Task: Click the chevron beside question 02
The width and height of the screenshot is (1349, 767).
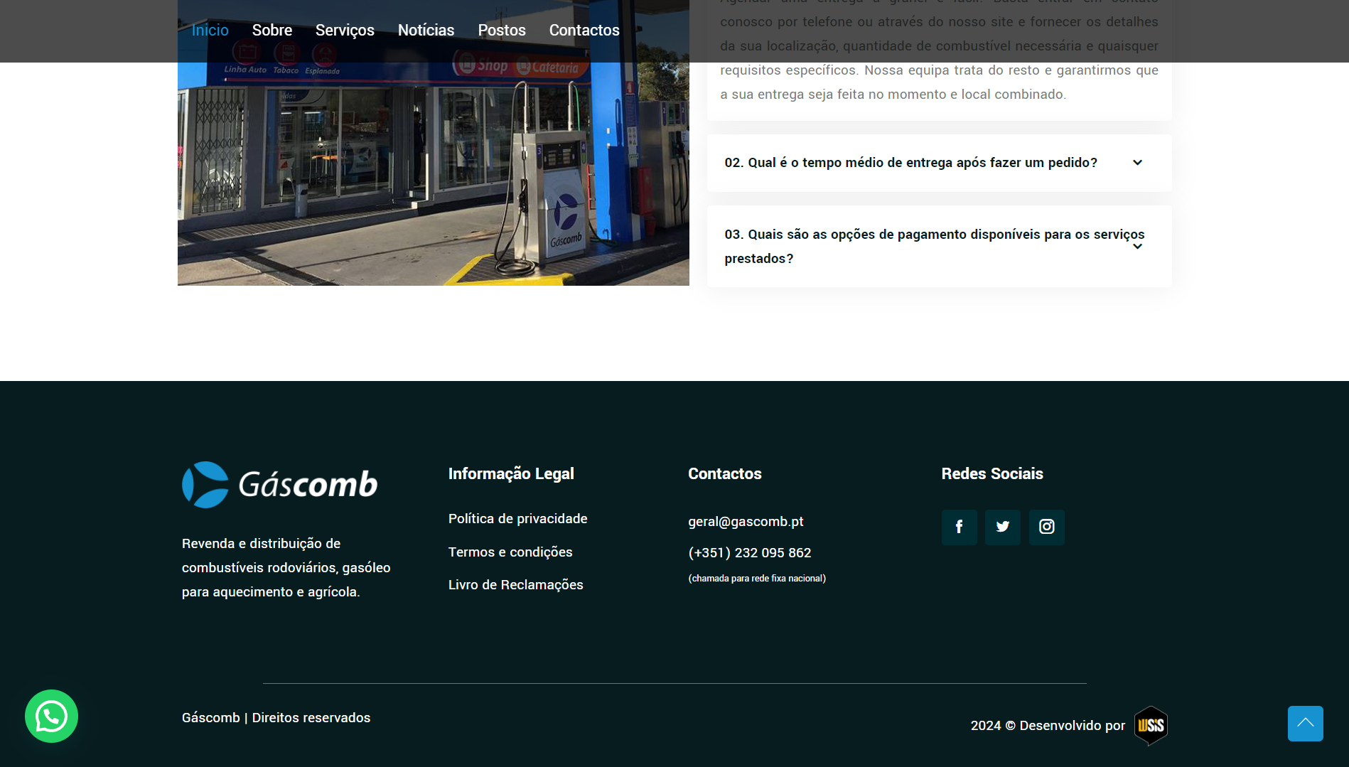Action: coord(1137,163)
